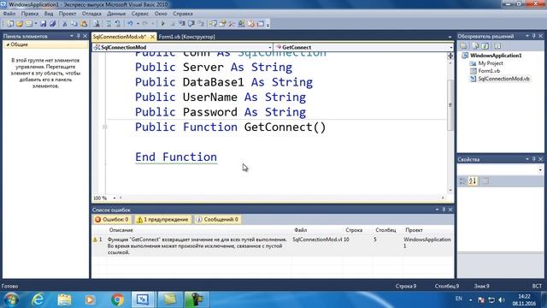Click the Step Into debug icon
This screenshot has width=547, height=308.
click(x=182, y=24)
